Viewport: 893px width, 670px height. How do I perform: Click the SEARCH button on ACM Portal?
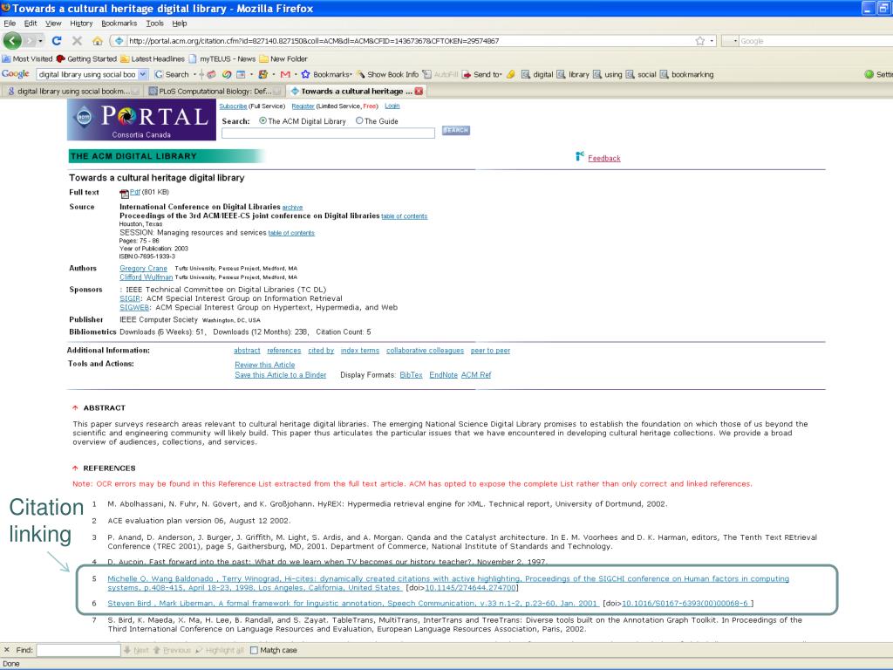point(455,131)
